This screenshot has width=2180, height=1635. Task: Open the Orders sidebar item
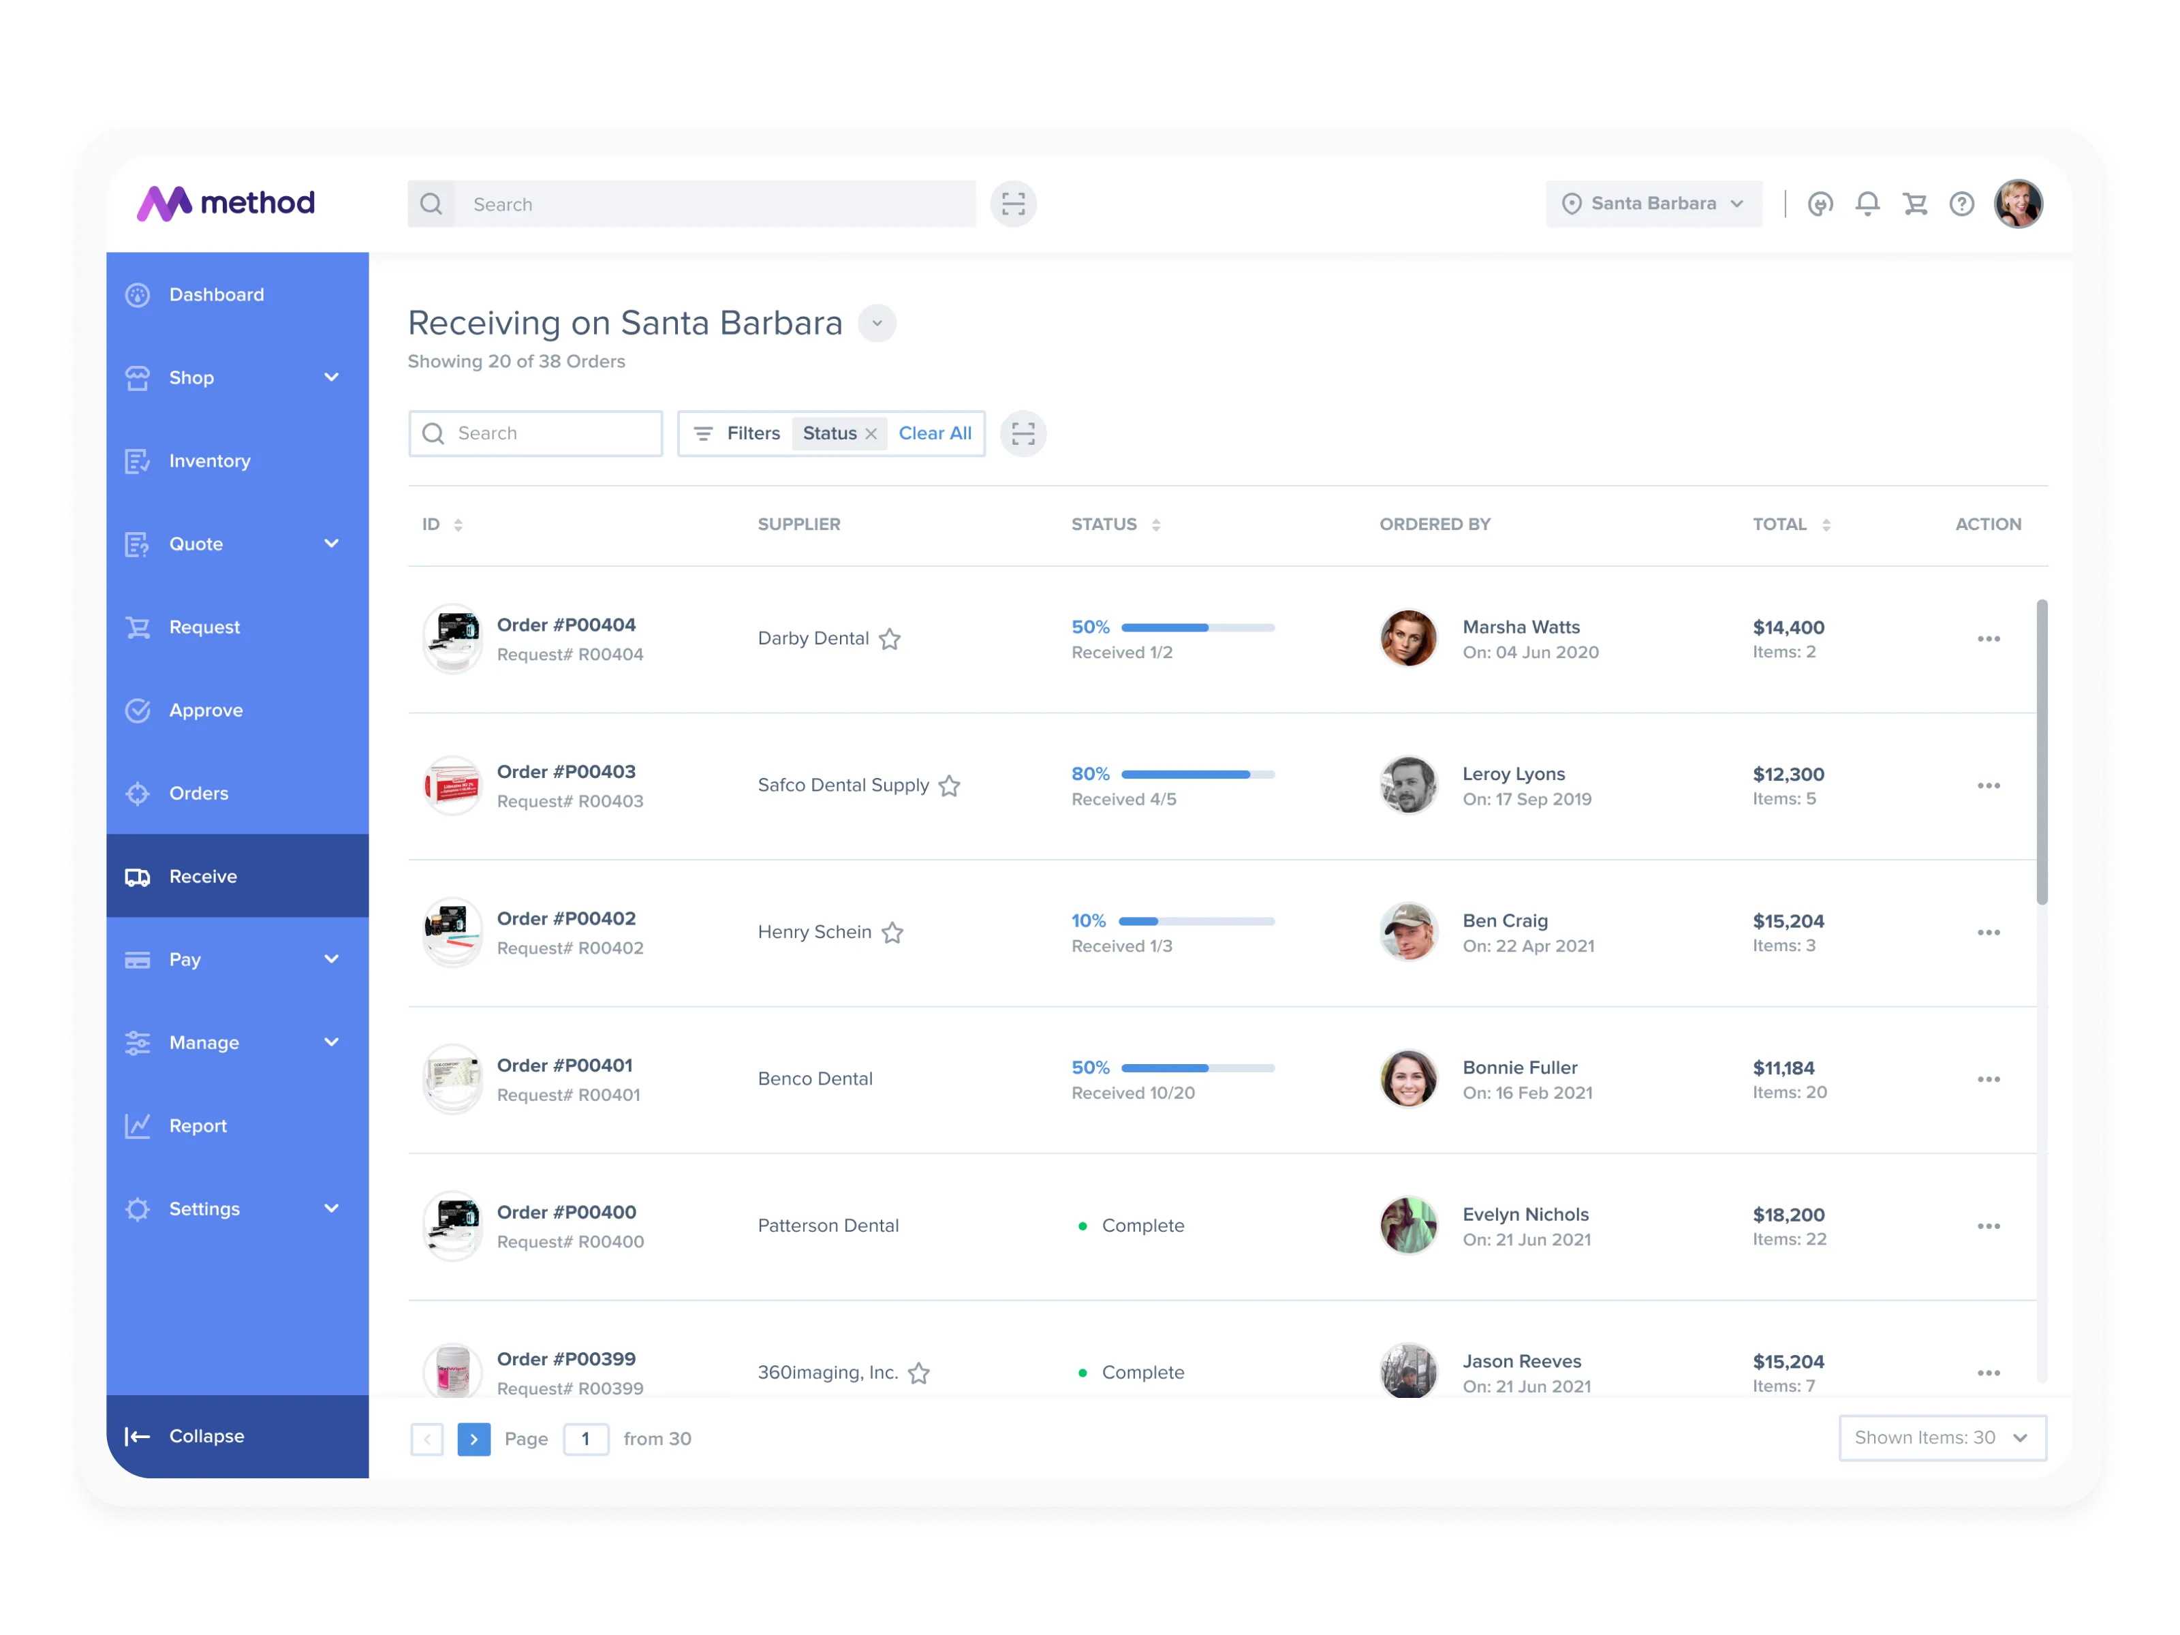[198, 794]
